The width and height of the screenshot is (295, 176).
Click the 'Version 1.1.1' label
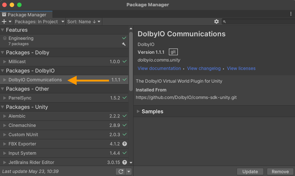151,52
